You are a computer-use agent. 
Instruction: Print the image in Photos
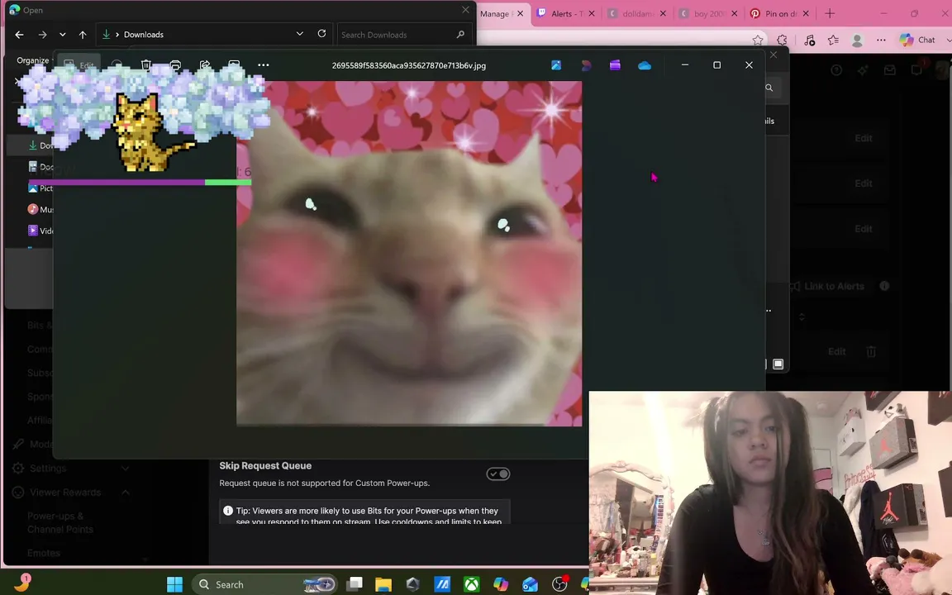175,65
